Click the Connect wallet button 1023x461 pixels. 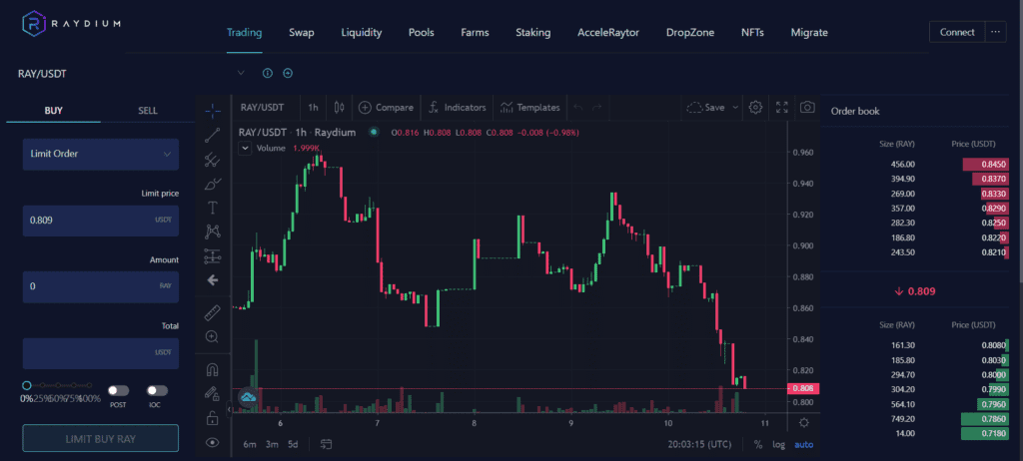click(957, 32)
